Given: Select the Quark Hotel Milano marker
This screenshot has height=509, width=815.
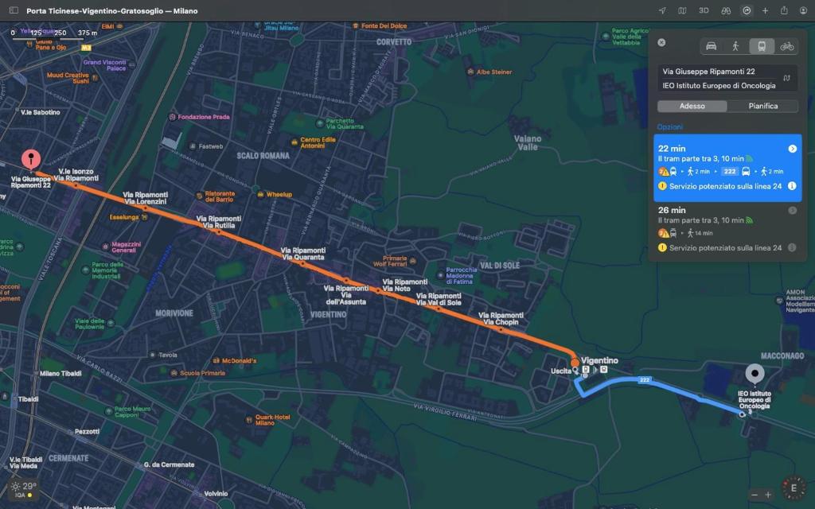Looking at the screenshot, I should click(x=249, y=420).
